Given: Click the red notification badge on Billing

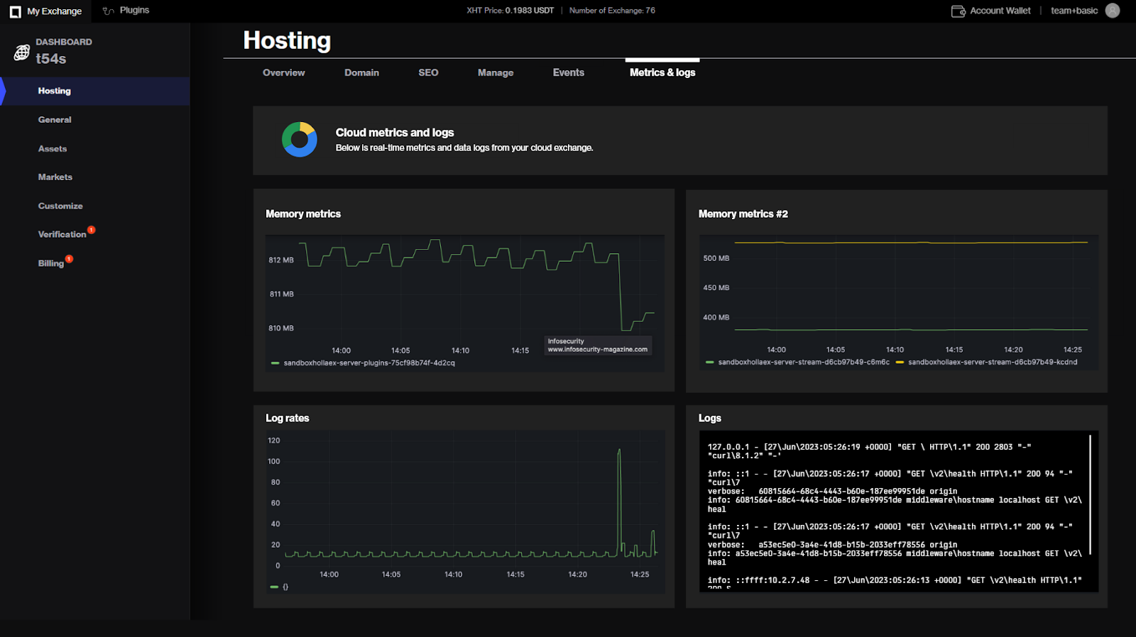Looking at the screenshot, I should coord(69,259).
